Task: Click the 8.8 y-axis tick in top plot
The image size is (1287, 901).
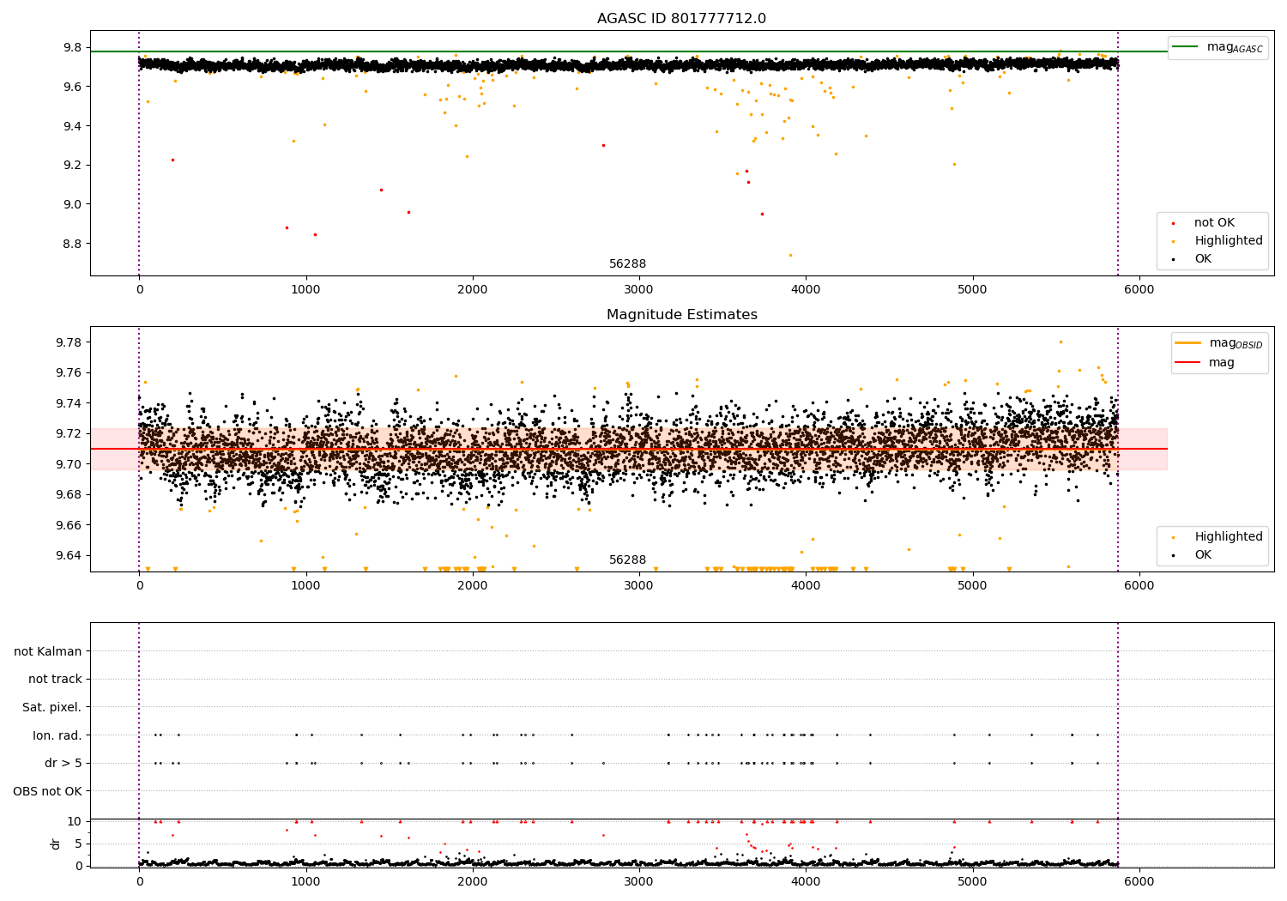Action: (73, 244)
